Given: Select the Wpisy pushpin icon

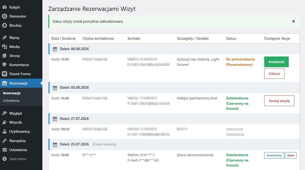Looking at the screenshot, I should click(5, 38).
